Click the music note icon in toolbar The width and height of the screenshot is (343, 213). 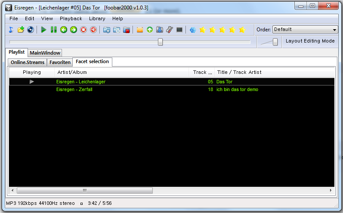point(11,30)
